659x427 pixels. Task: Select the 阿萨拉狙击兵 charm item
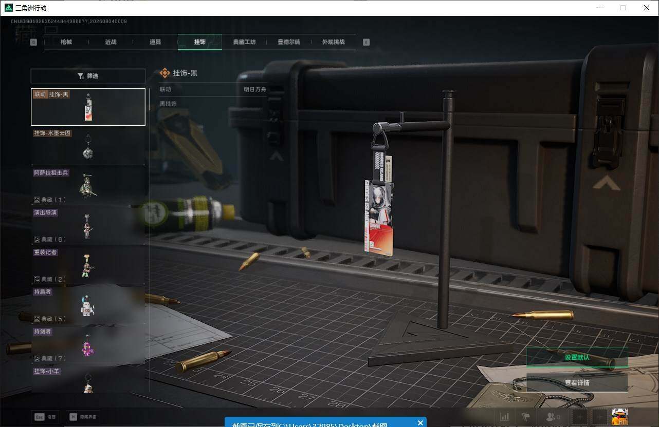coord(88,186)
